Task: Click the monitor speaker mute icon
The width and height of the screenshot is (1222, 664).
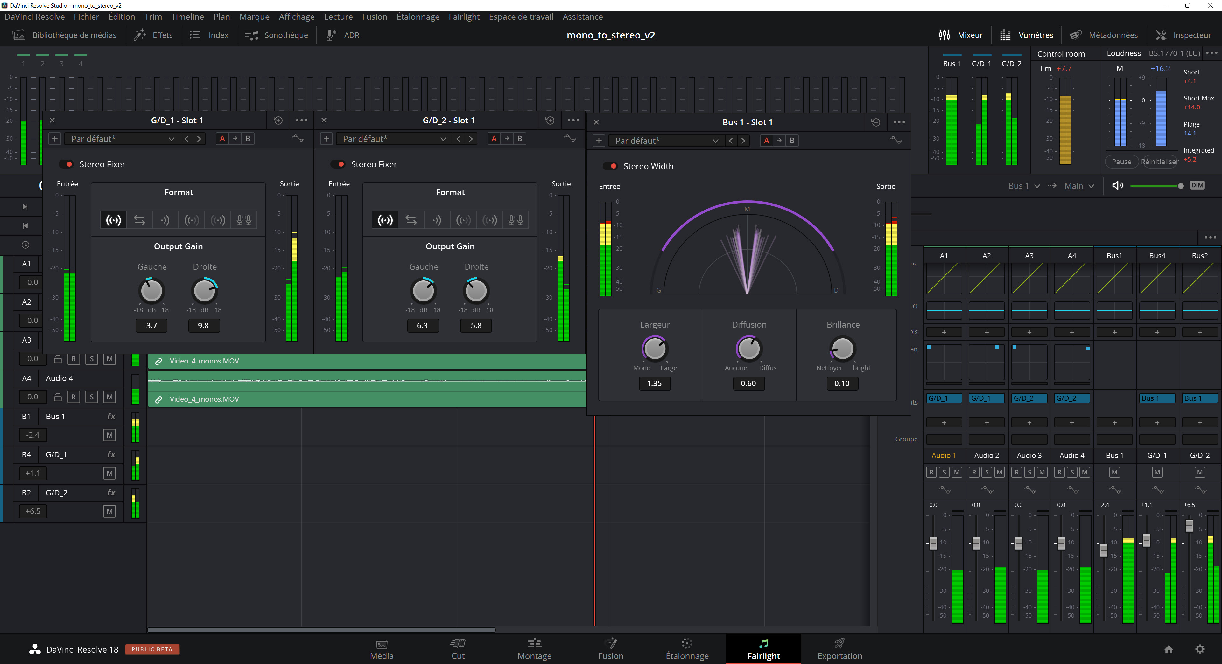Action: [1117, 186]
